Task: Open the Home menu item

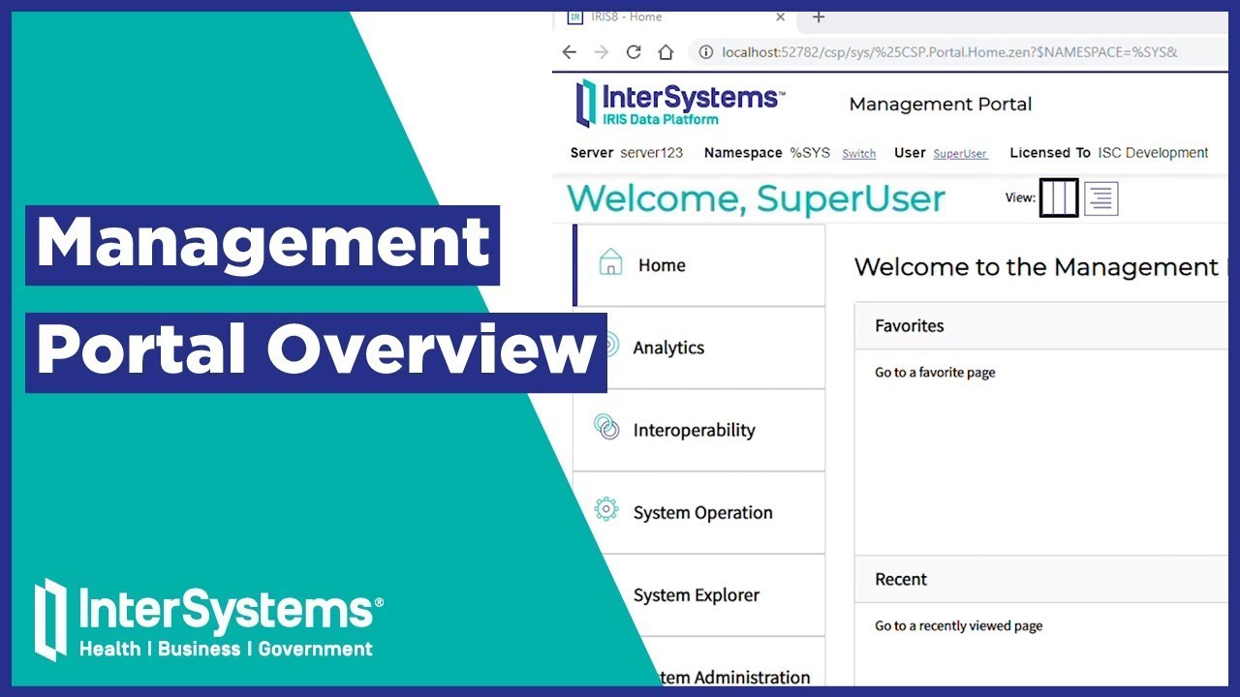Action: click(698, 265)
